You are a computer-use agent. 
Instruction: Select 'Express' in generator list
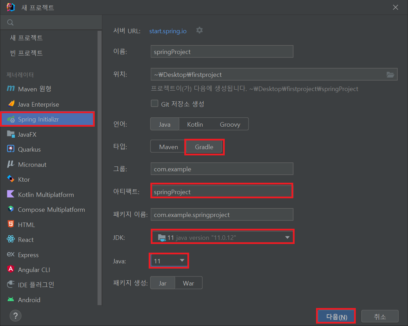pos(49,255)
